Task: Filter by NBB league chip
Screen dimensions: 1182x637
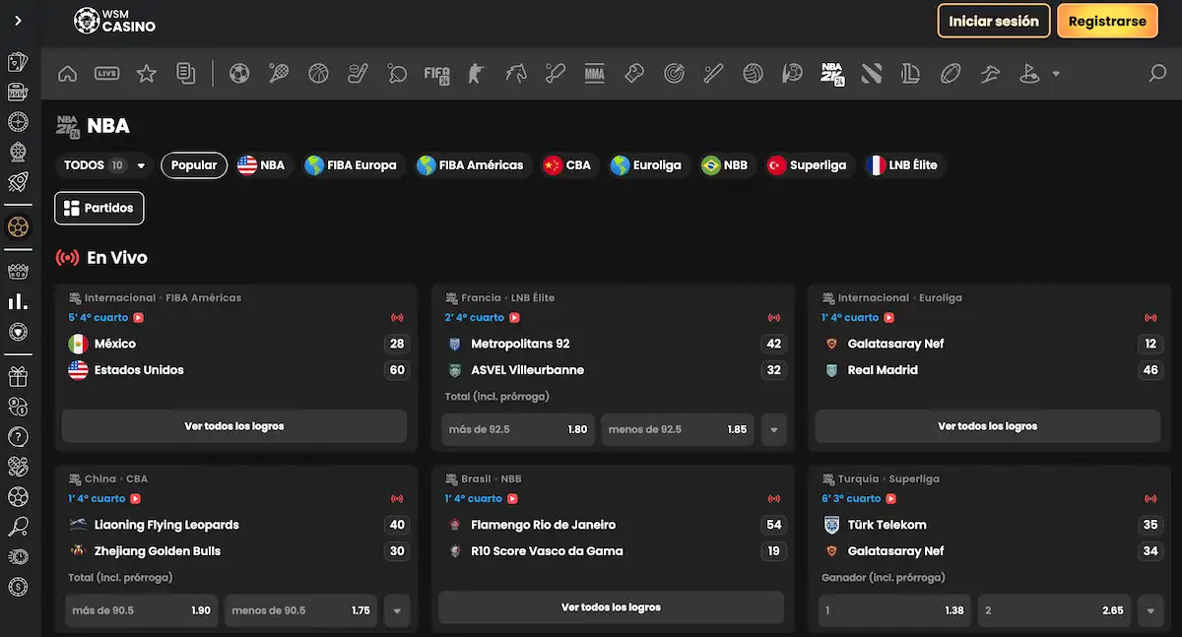Action: point(725,165)
